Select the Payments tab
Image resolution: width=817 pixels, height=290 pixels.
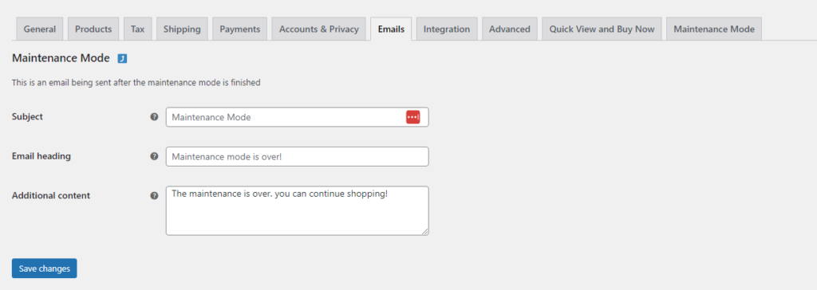239,29
